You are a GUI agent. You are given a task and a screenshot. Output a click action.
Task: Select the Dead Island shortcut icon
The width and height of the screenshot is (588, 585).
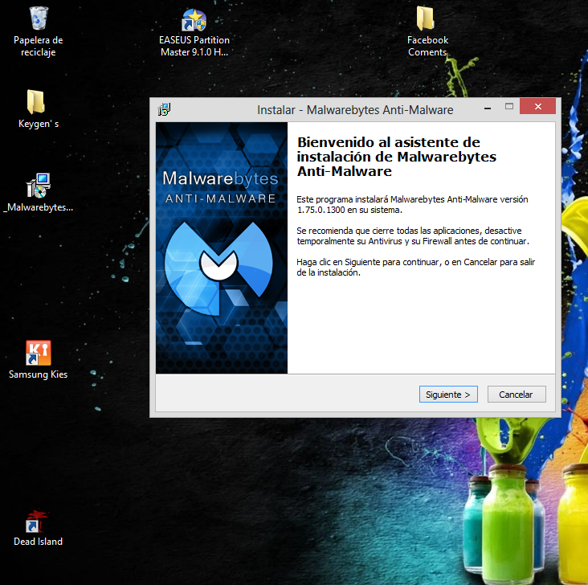click(x=37, y=521)
